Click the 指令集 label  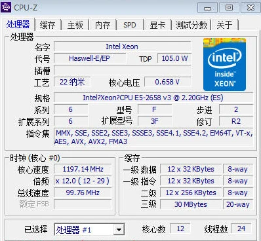(x=38, y=134)
